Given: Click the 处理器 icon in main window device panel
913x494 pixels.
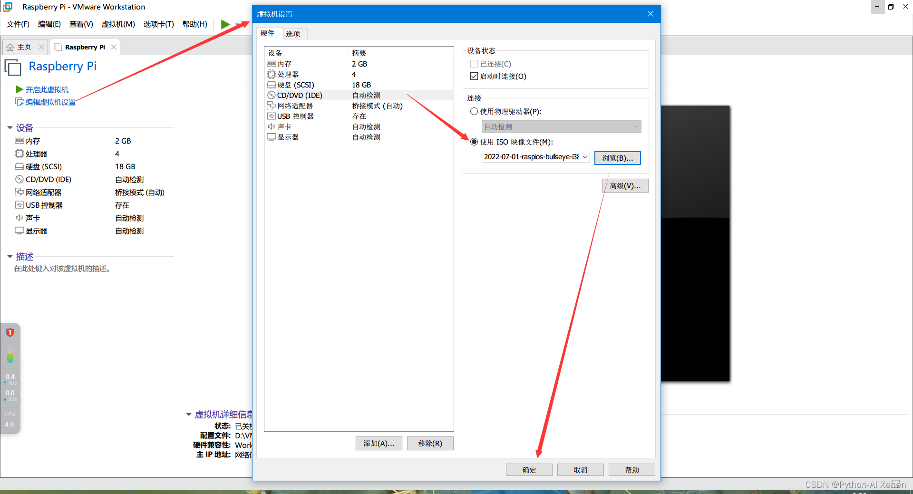Looking at the screenshot, I should coord(19,154).
